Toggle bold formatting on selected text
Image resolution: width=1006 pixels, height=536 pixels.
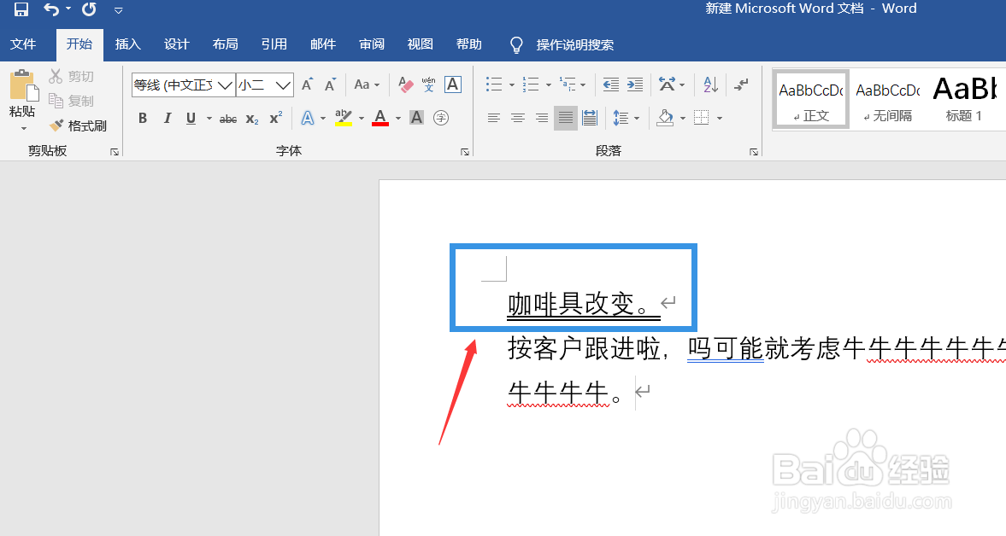[142, 118]
